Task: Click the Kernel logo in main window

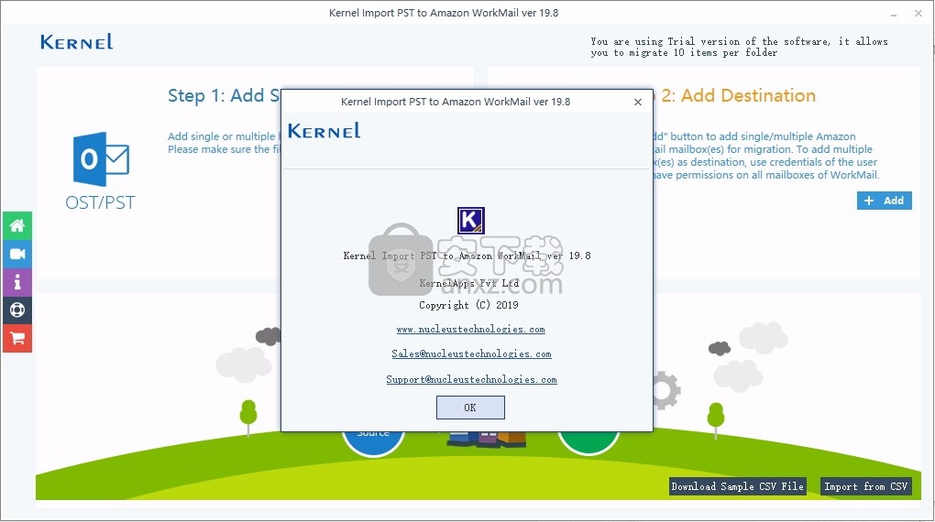Action: tap(76, 42)
